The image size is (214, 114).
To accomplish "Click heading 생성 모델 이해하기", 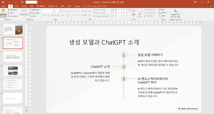I will coord(150,55).
